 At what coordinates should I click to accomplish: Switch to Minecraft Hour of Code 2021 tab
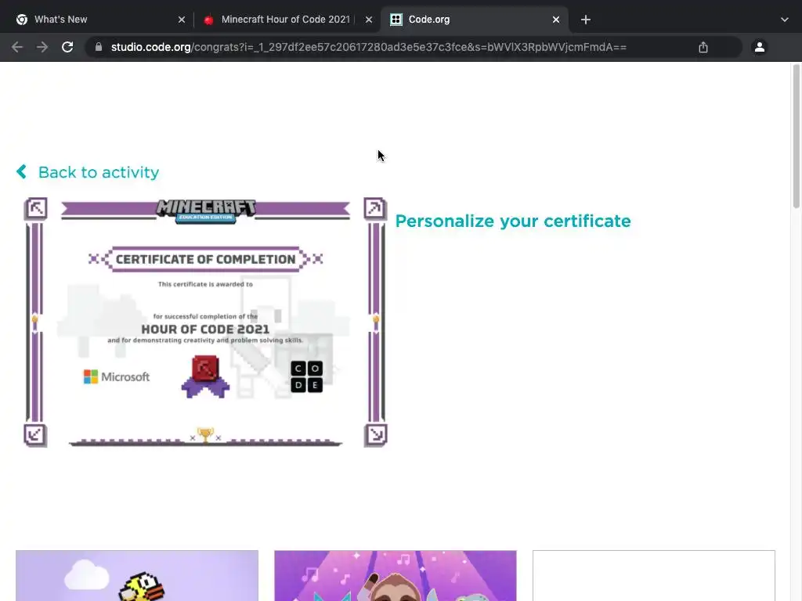click(x=286, y=20)
